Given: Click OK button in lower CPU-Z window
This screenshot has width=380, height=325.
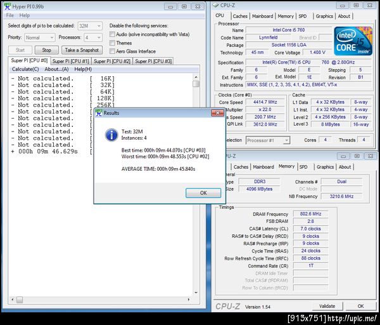Looking at the screenshot, I should [360, 306].
